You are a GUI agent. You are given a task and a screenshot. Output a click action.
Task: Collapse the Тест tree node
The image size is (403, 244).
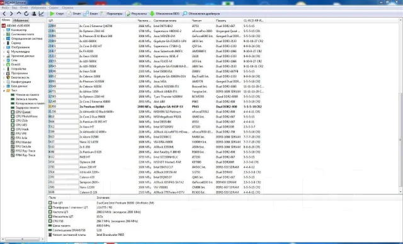point(4,91)
